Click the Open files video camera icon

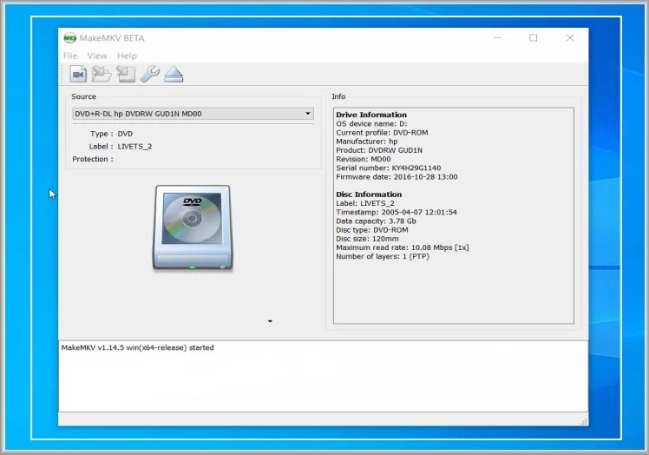[78, 74]
